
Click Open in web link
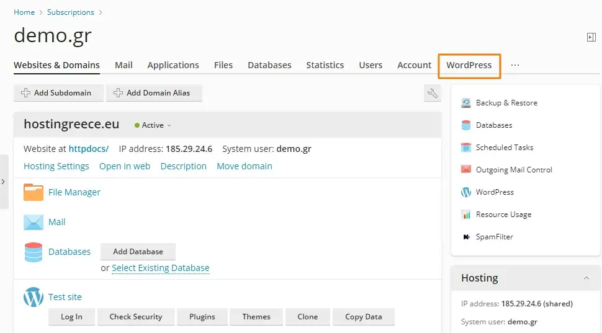point(125,166)
